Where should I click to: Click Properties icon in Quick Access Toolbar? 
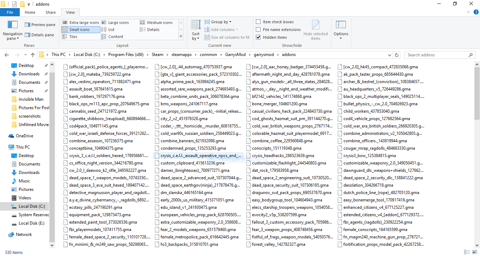(x=14, y=4)
